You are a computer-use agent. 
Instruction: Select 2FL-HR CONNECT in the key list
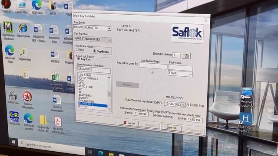(88, 78)
